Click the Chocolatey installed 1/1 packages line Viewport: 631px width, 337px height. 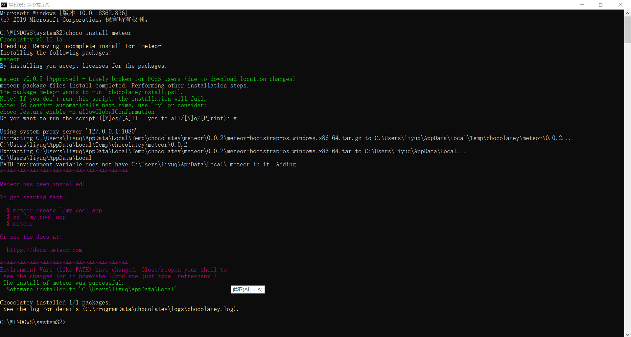click(55, 302)
